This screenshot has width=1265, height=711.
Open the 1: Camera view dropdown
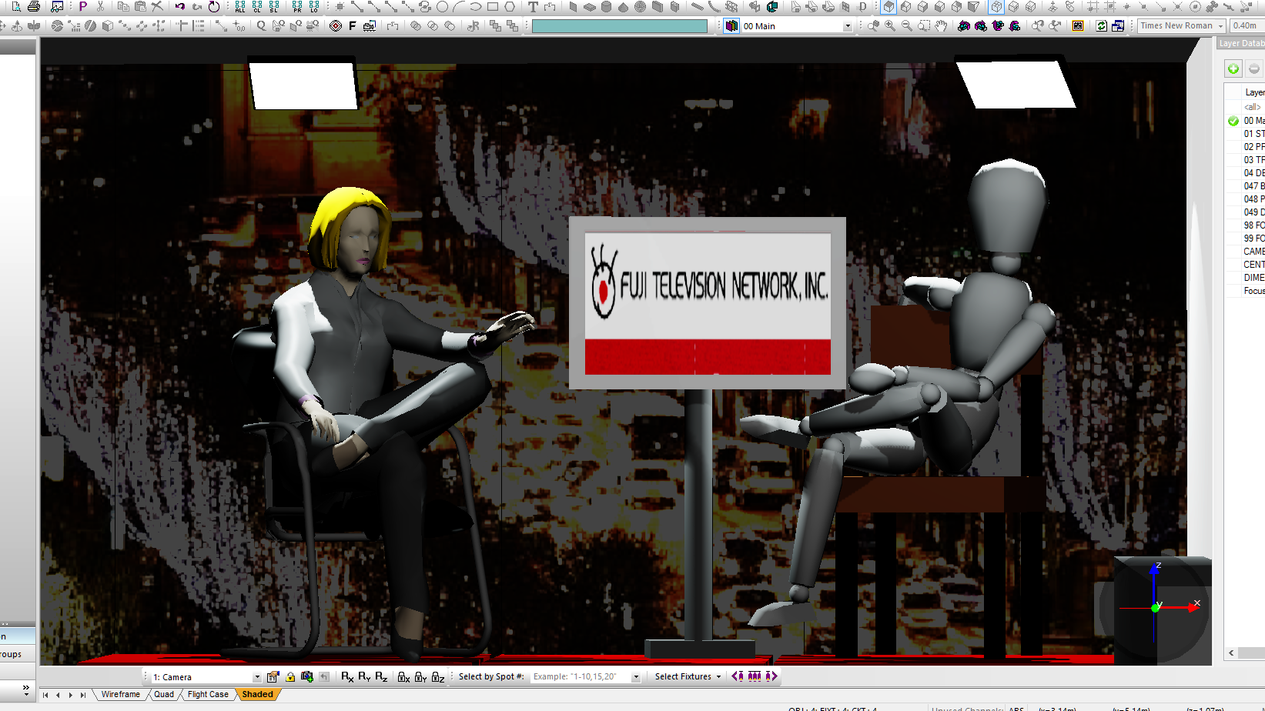coord(256,677)
